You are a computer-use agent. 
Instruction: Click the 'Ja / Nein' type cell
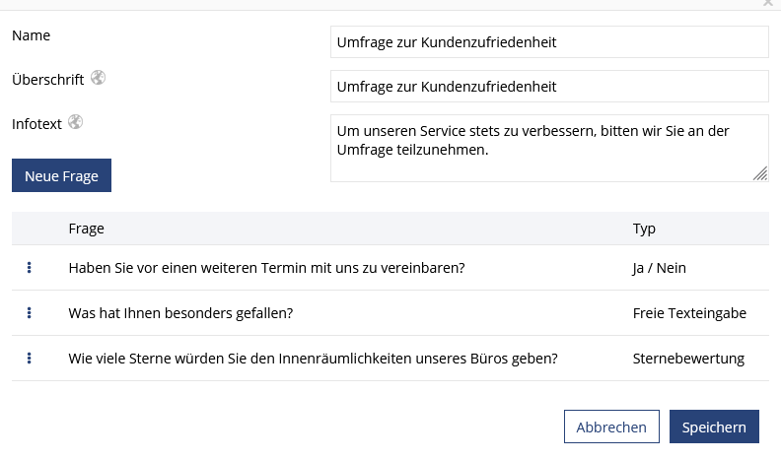click(660, 268)
